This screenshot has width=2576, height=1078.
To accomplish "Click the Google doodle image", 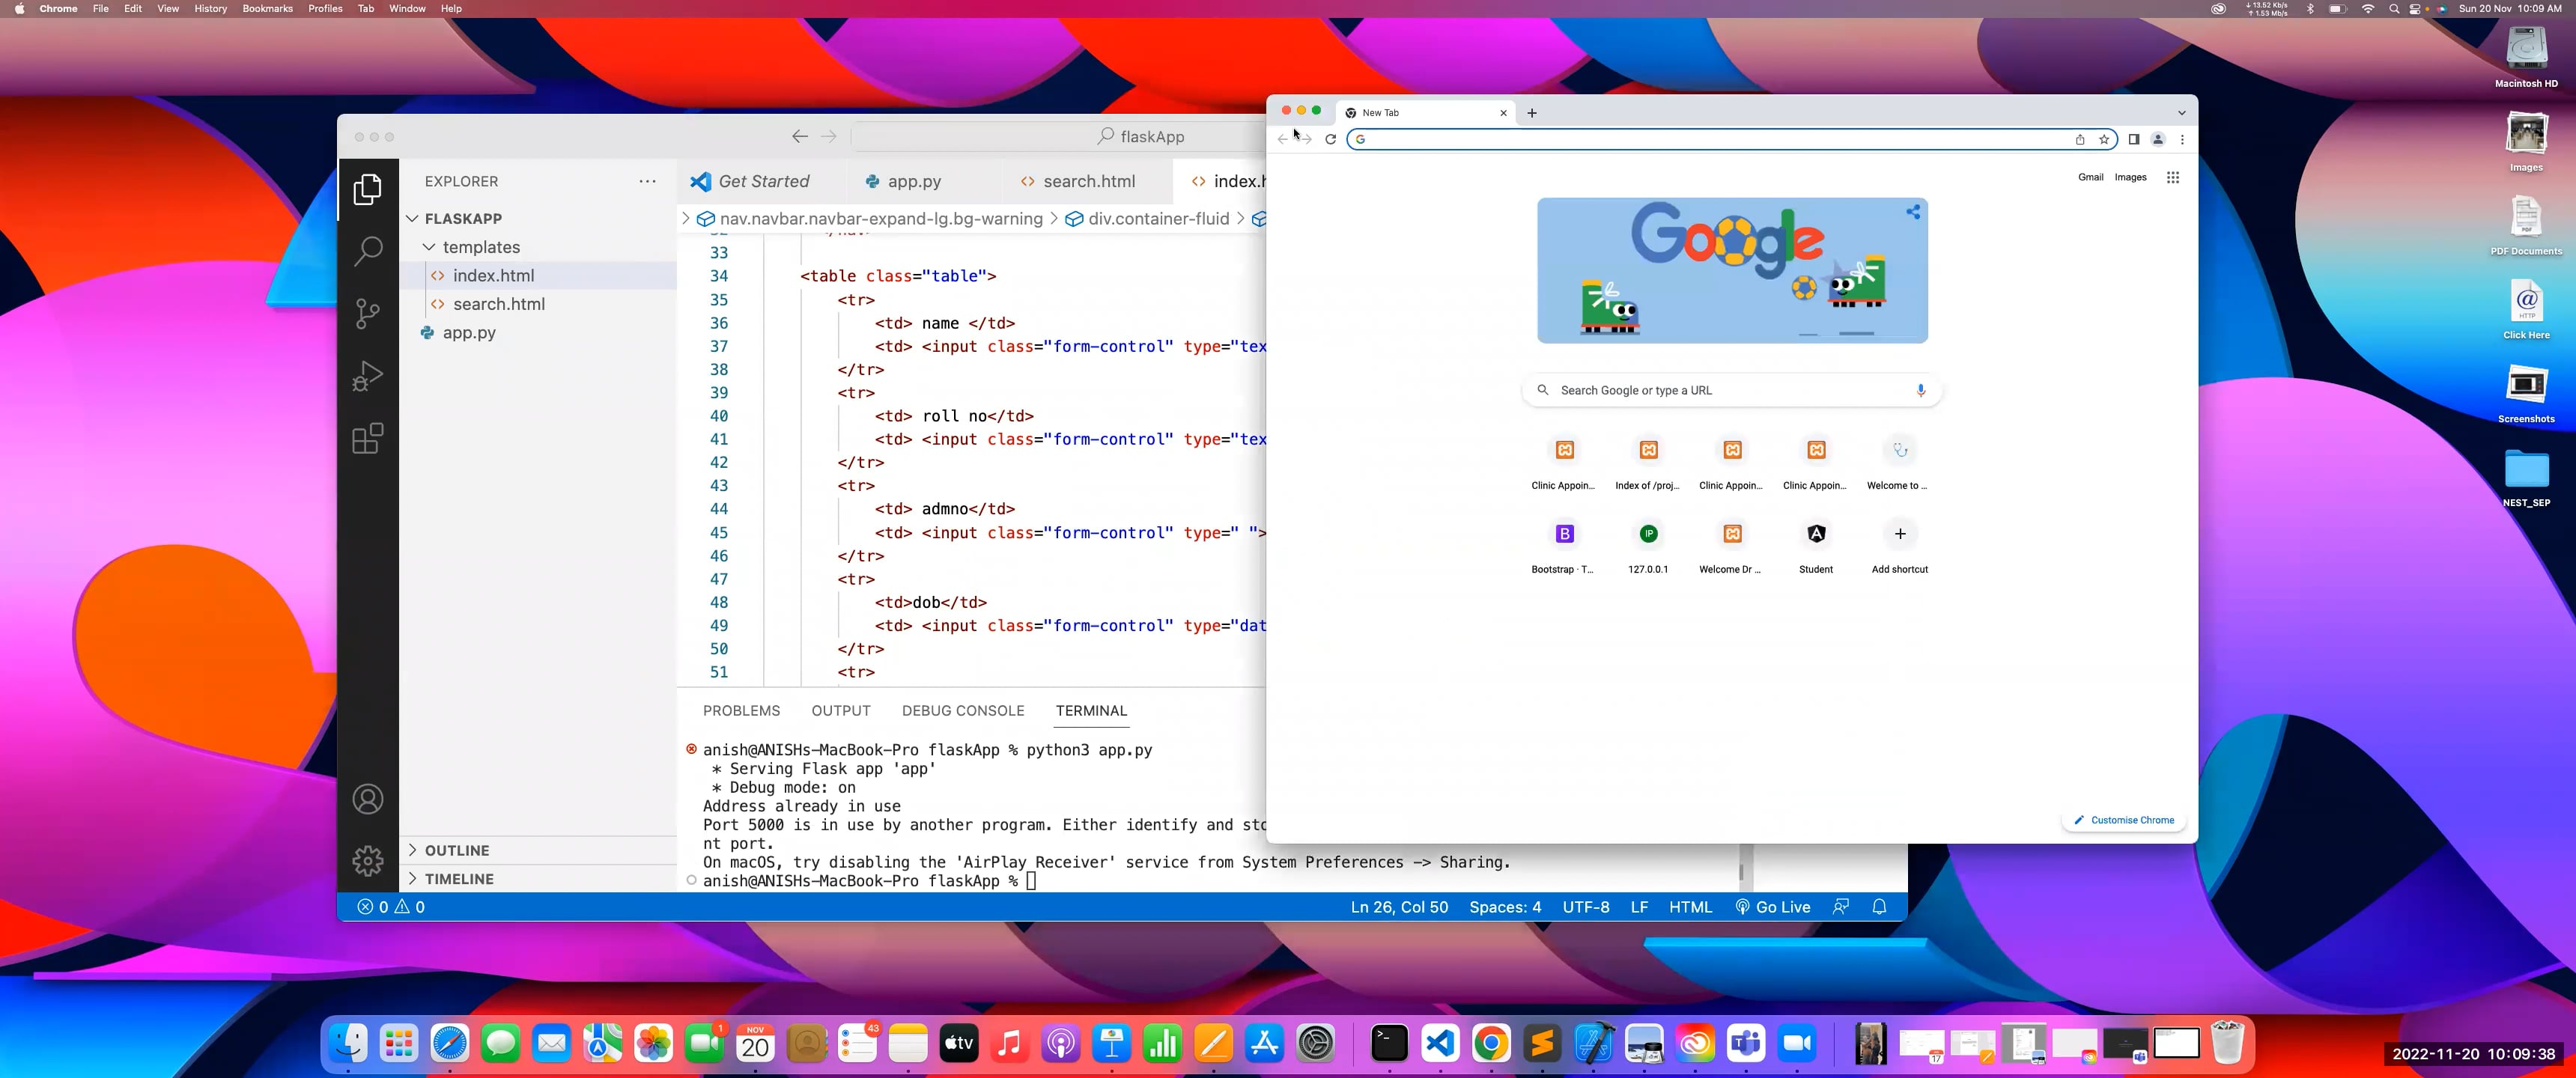I will tap(1732, 270).
